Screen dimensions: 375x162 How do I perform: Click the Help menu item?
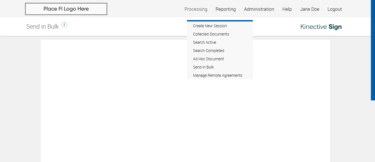point(287,9)
